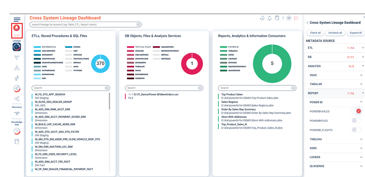Open the Store With Addresses report
365x177 pixels.
(x=250, y=118)
